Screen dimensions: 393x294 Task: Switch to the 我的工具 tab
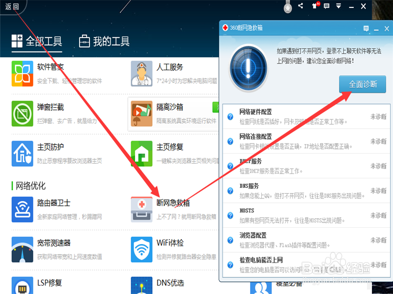[104, 42]
